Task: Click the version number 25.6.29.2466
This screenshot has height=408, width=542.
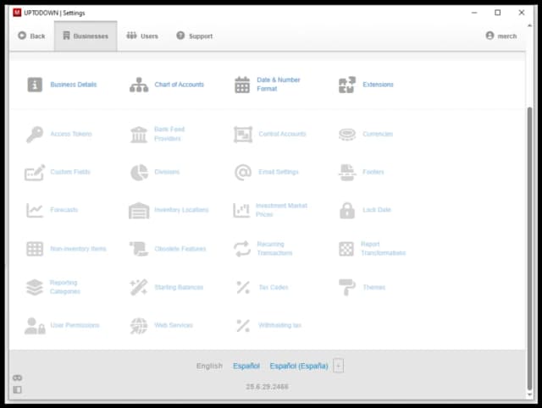Action: [267, 387]
